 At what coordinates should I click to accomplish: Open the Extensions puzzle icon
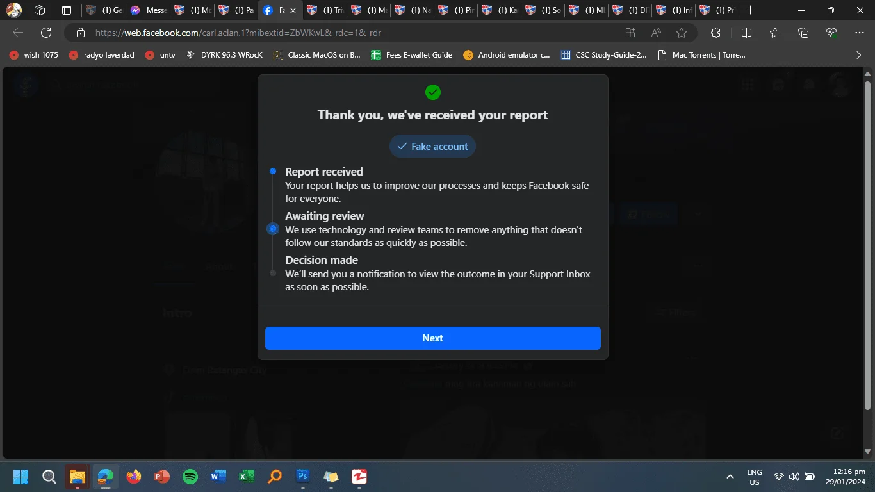coord(716,33)
